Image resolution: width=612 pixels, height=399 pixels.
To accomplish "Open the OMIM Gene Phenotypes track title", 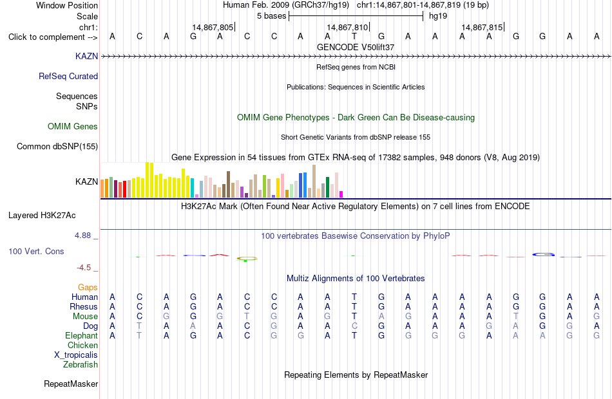I will click(x=356, y=117).
